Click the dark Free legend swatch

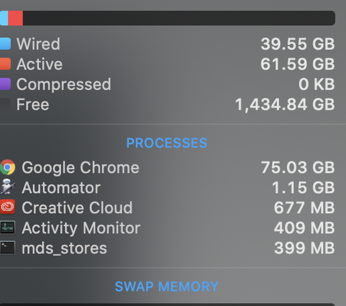[x=5, y=104]
